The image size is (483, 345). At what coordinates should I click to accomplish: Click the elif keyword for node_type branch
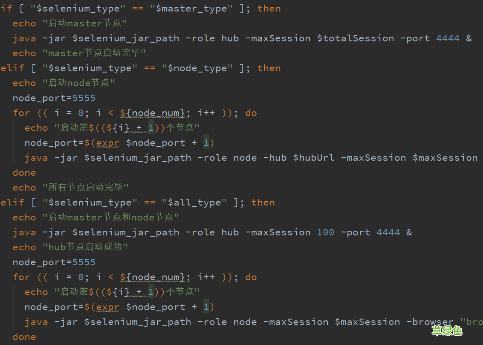(x=12, y=68)
